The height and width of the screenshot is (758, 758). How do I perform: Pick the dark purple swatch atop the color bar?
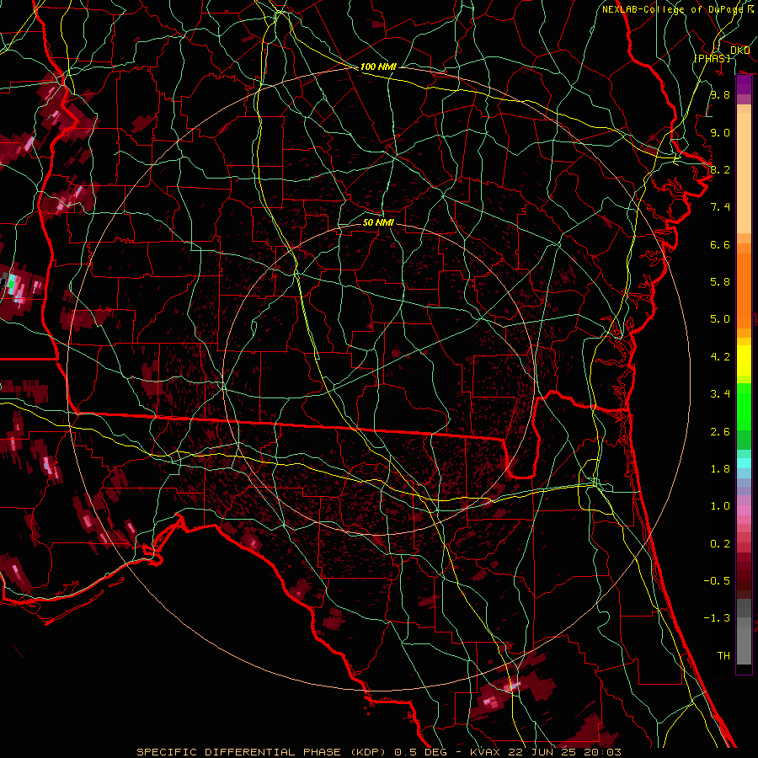pyautogui.click(x=744, y=84)
